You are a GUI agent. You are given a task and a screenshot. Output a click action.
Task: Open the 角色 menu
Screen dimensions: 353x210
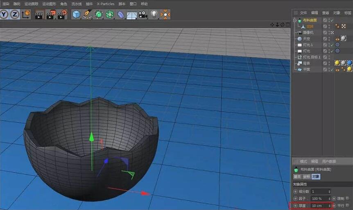[x=64, y=4]
